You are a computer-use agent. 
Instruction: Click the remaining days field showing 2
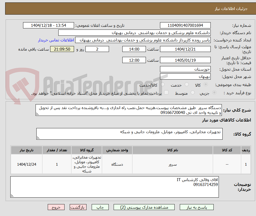(97, 49)
